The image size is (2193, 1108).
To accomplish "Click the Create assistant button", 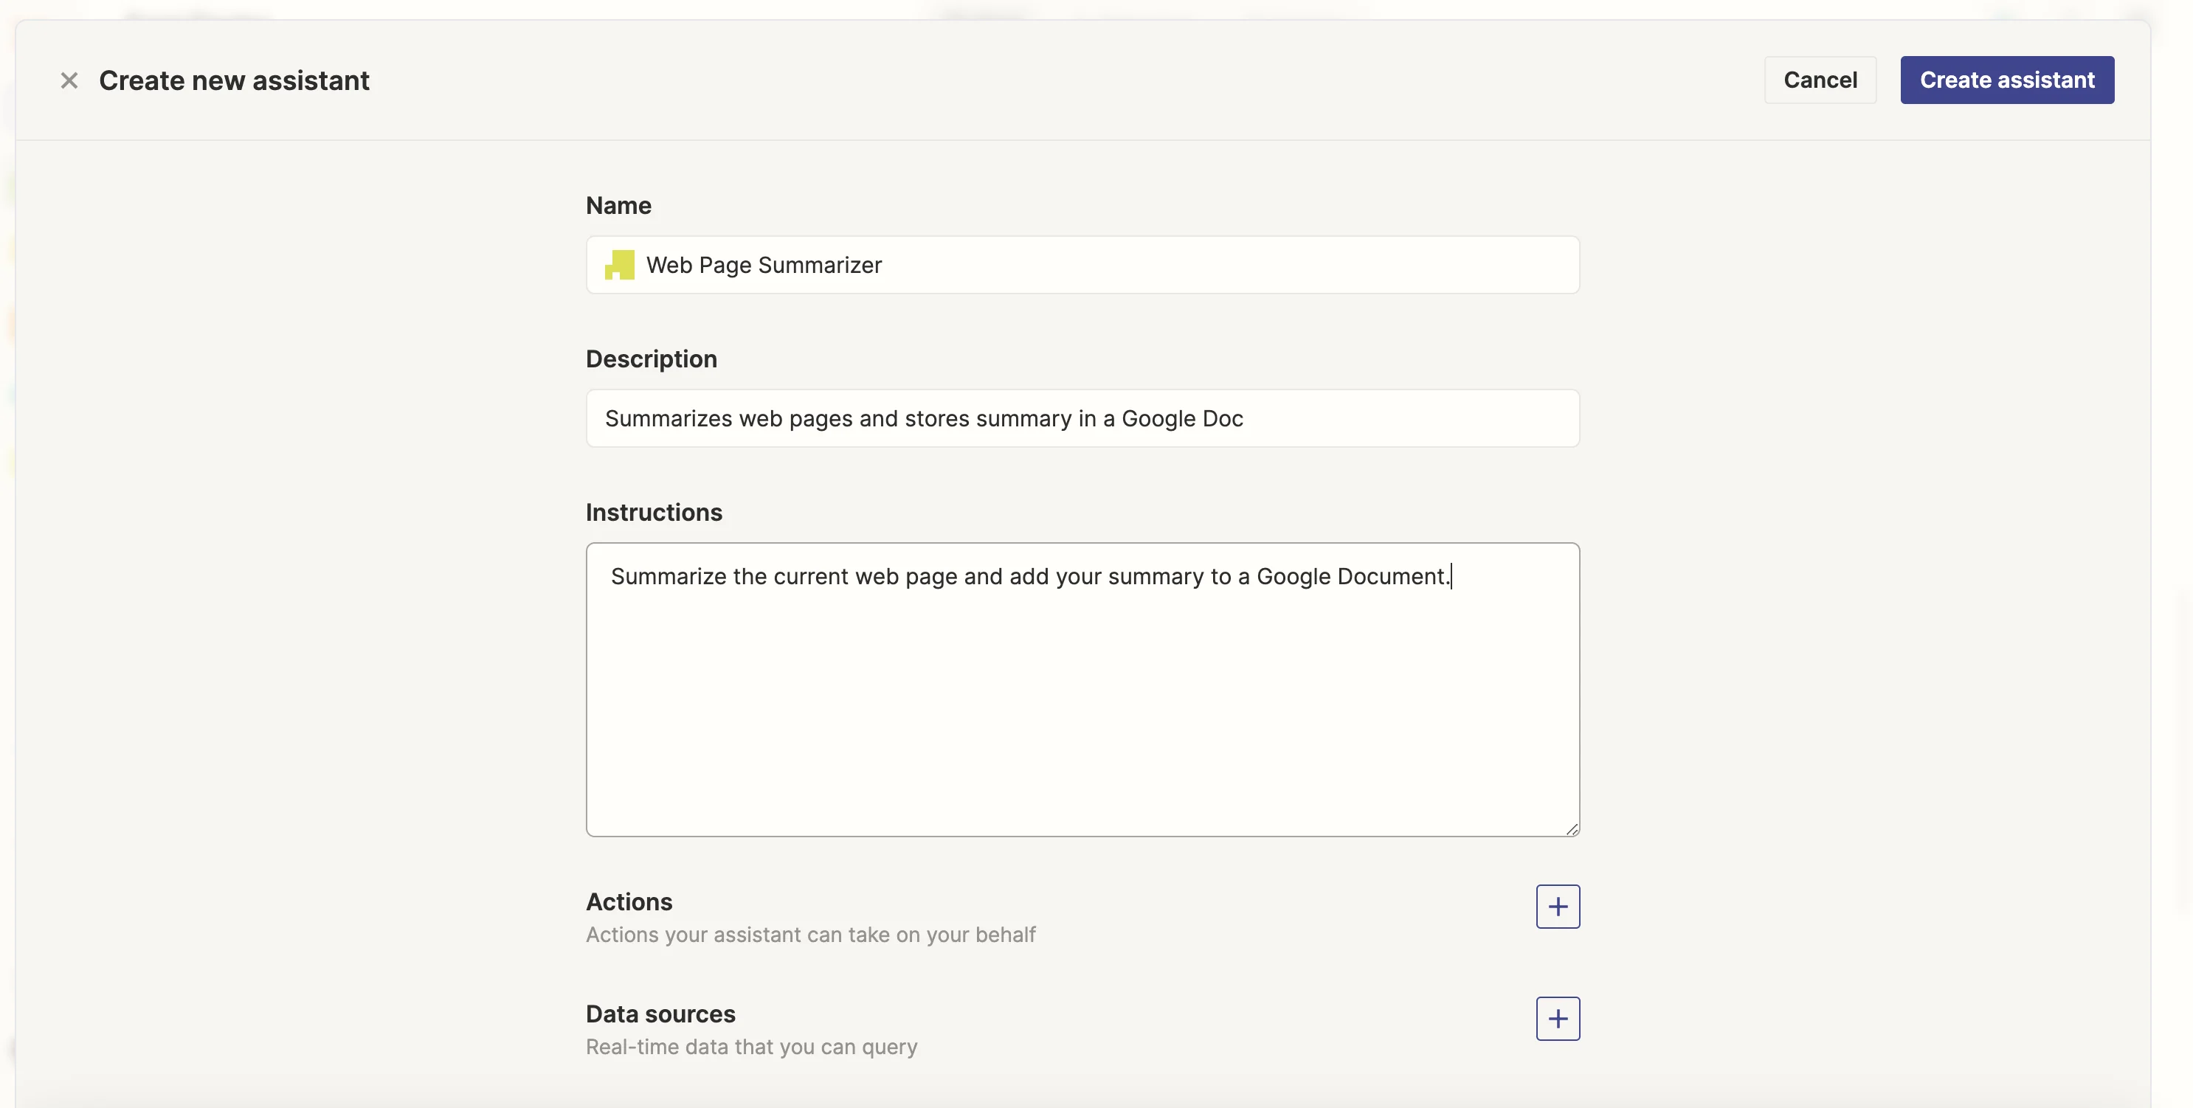I will click(x=2006, y=80).
